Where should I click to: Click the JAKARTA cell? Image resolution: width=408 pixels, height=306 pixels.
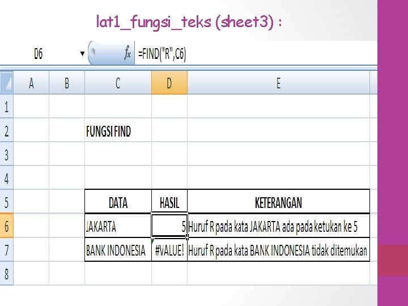(x=118, y=226)
